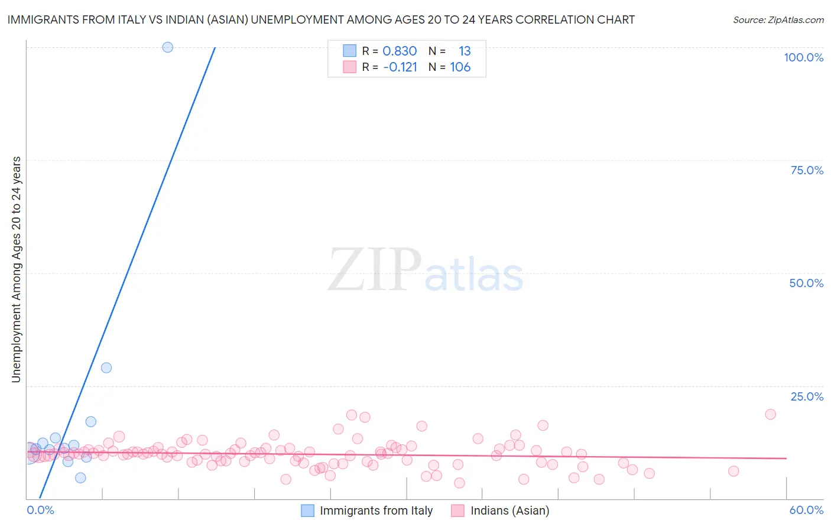Click the 50.0% y-axis label
Image resolution: width=831 pixels, height=527 pixels.
[806, 283]
